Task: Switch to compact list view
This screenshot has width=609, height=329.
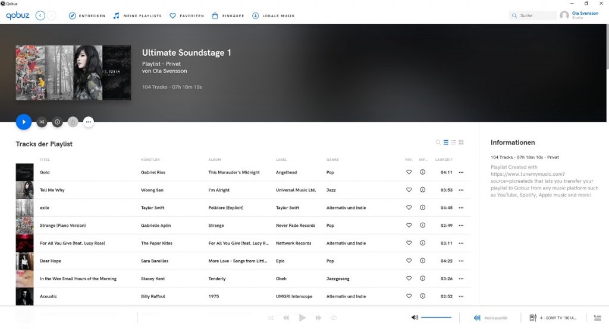Action: click(453, 143)
